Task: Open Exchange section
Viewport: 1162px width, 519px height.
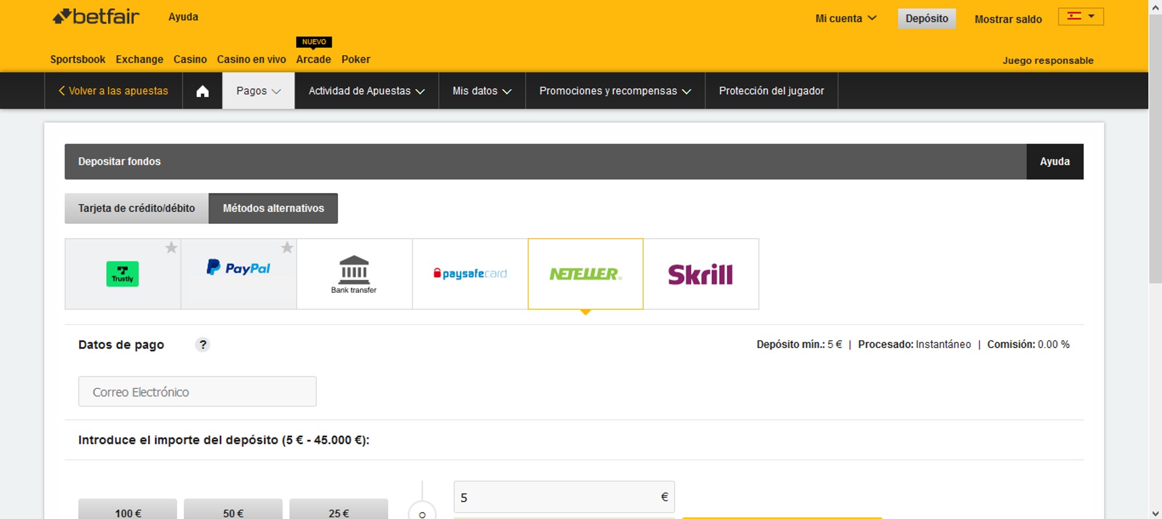Action: [x=139, y=59]
